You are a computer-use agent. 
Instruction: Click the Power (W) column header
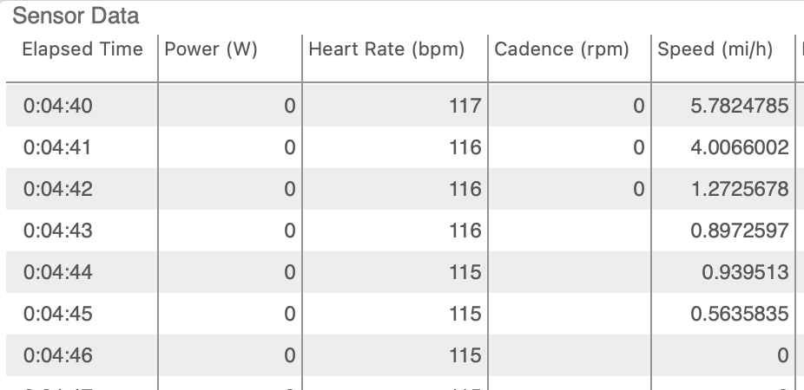pyautogui.click(x=230, y=49)
